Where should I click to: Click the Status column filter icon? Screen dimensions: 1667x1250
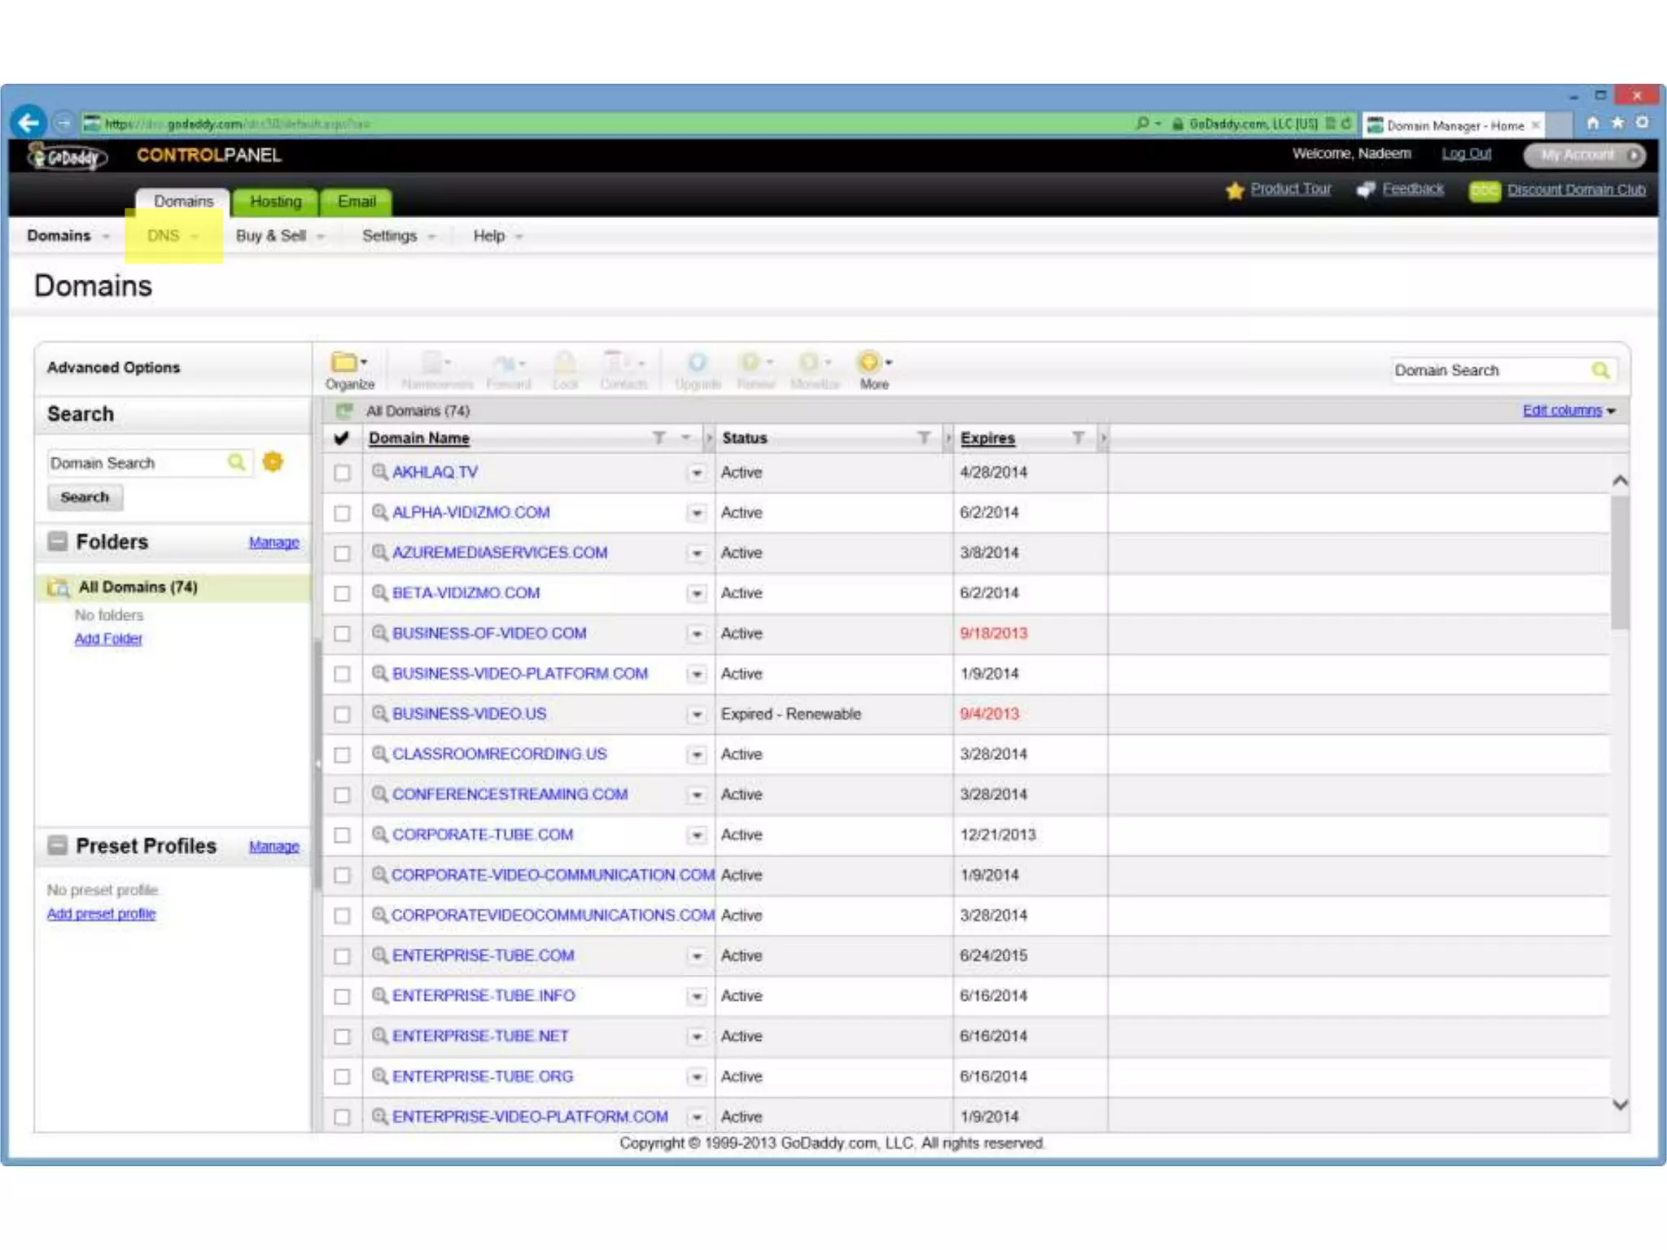click(923, 438)
